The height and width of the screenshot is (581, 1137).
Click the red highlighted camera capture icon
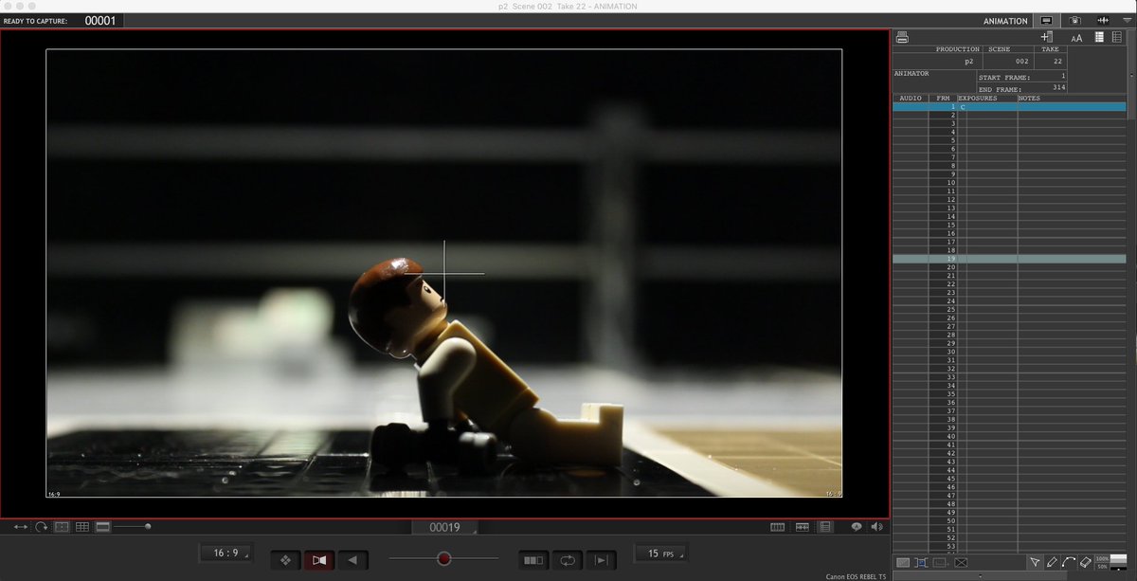[x=319, y=560]
